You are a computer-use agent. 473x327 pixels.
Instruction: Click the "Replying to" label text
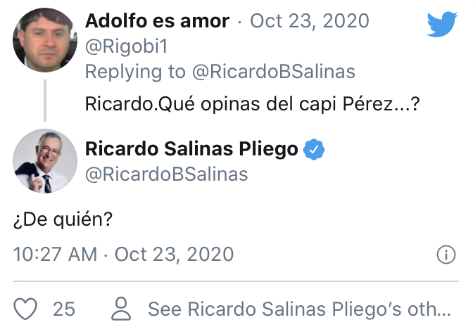pyautogui.click(x=135, y=72)
